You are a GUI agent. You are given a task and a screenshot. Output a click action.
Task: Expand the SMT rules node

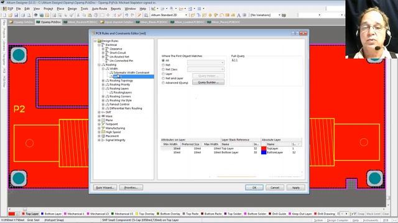99,112
